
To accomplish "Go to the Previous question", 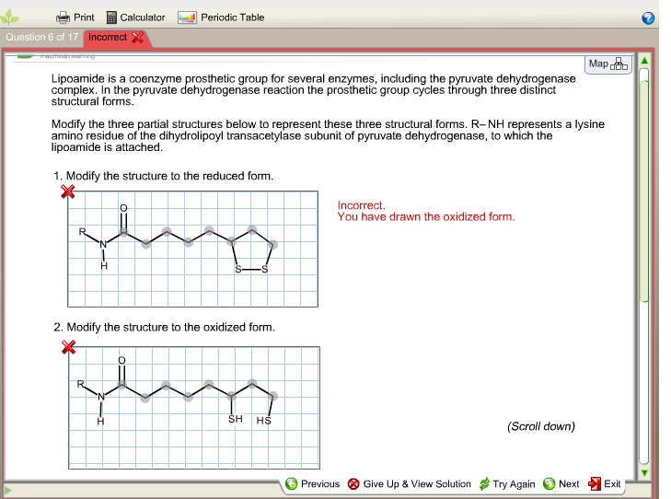I will pyautogui.click(x=312, y=483).
